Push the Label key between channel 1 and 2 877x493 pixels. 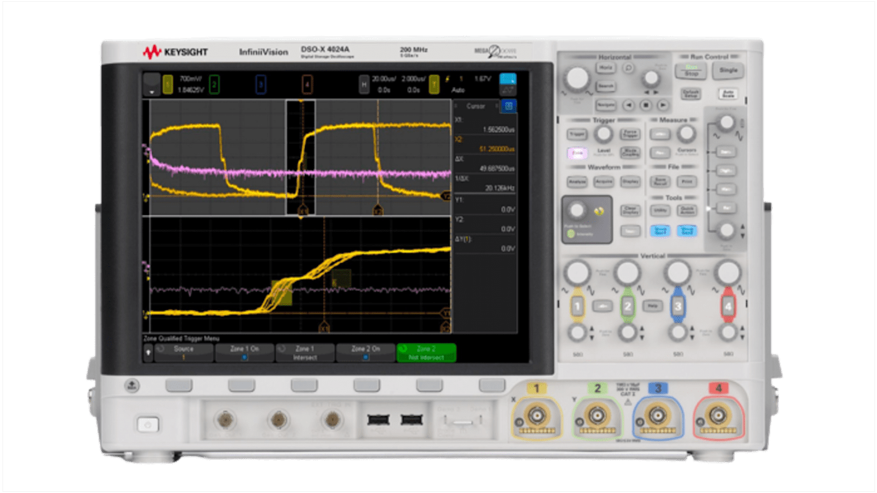(x=602, y=306)
